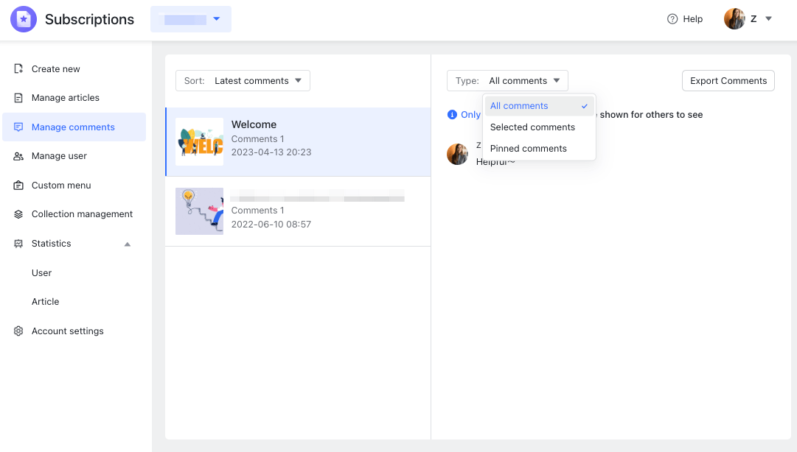
Task: Click the Helpful~ comment text
Action: tap(495, 162)
